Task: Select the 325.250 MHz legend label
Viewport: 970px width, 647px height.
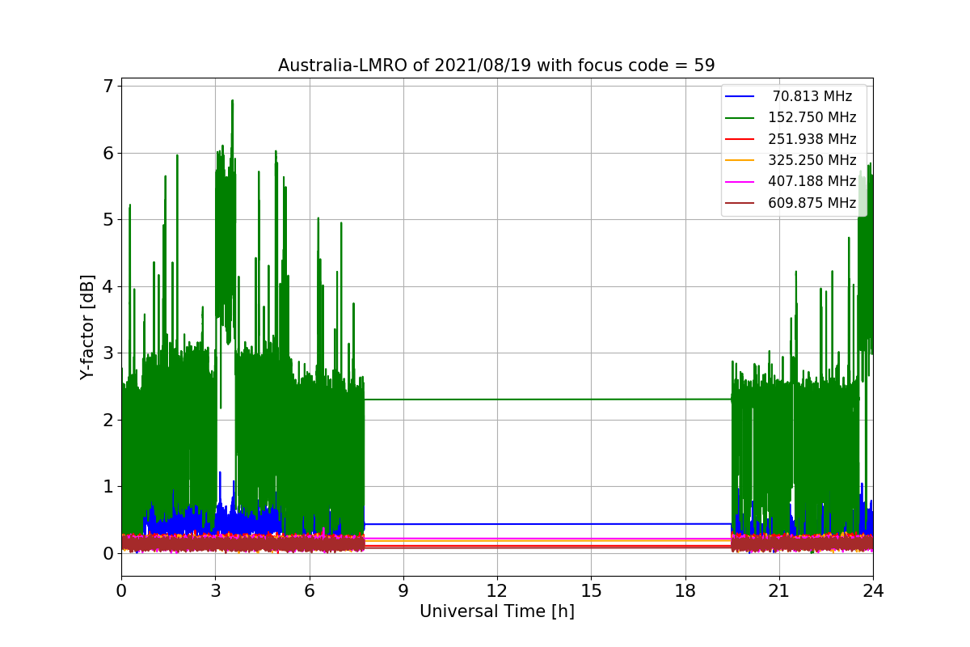Action: click(812, 160)
